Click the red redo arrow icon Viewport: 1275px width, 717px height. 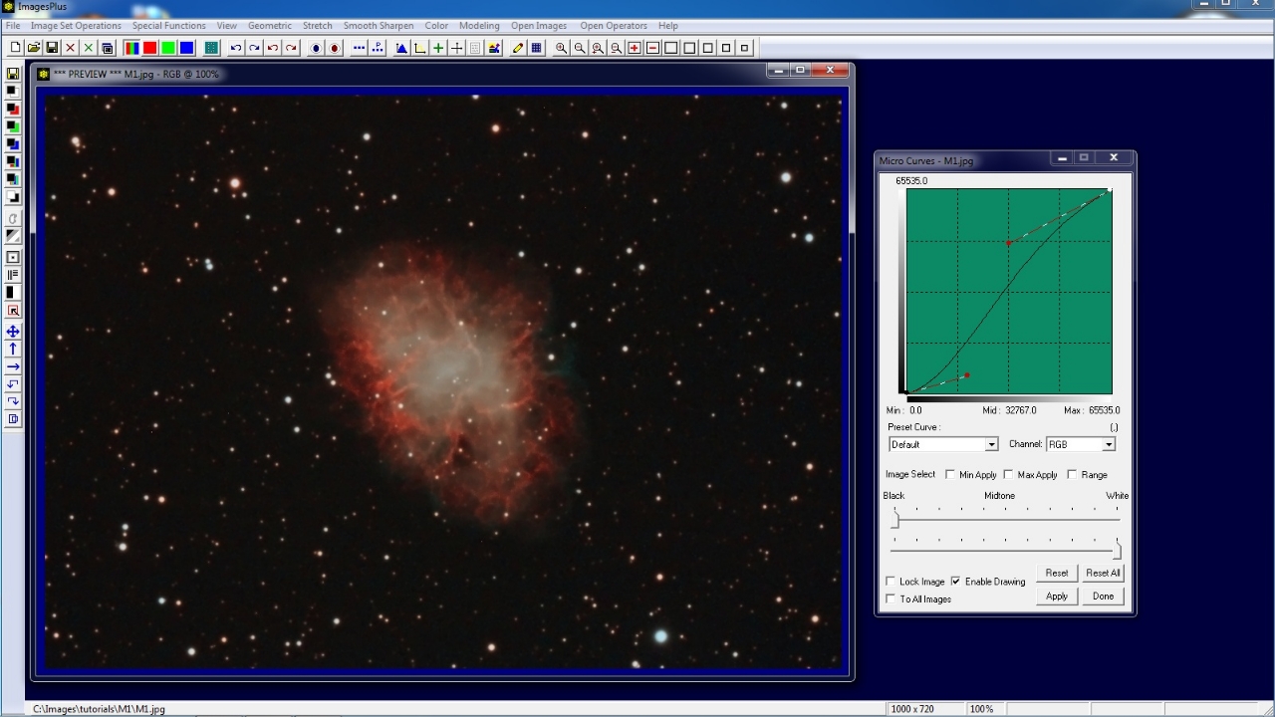[291, 48]
